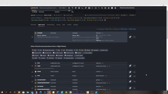
Task: Open the wrench and screwdriver tools icon
Action: point(109,8)
